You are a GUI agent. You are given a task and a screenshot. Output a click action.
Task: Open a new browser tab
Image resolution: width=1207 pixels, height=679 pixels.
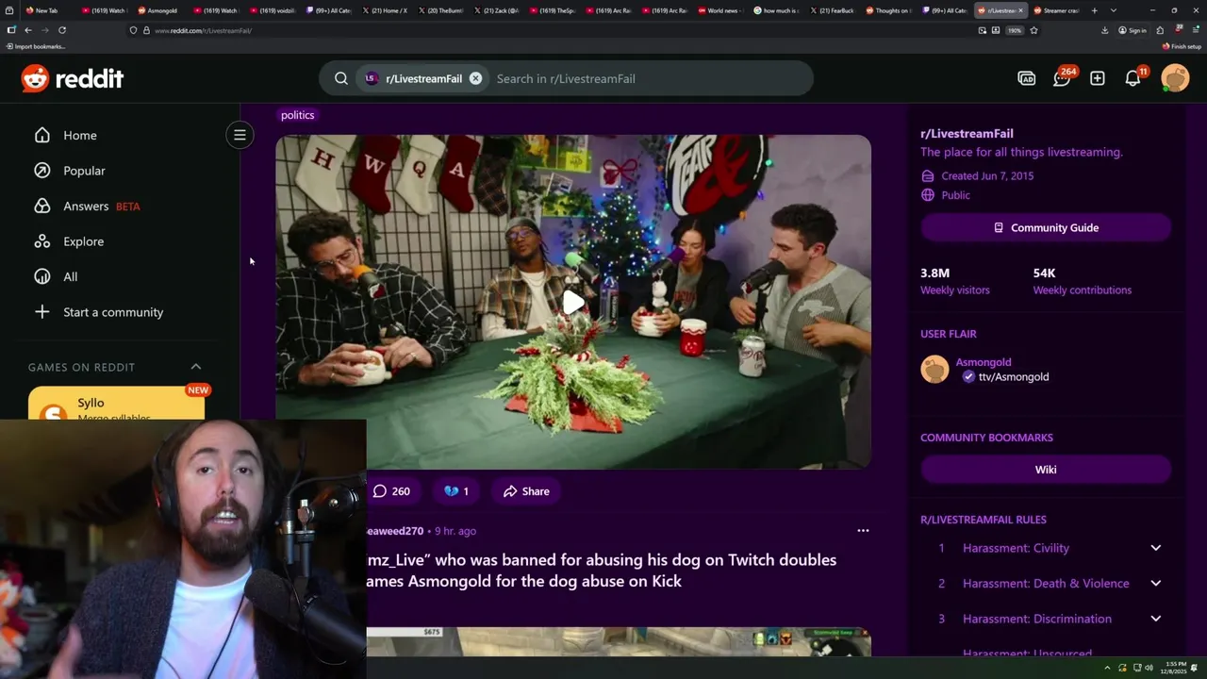coord(1095,10)
